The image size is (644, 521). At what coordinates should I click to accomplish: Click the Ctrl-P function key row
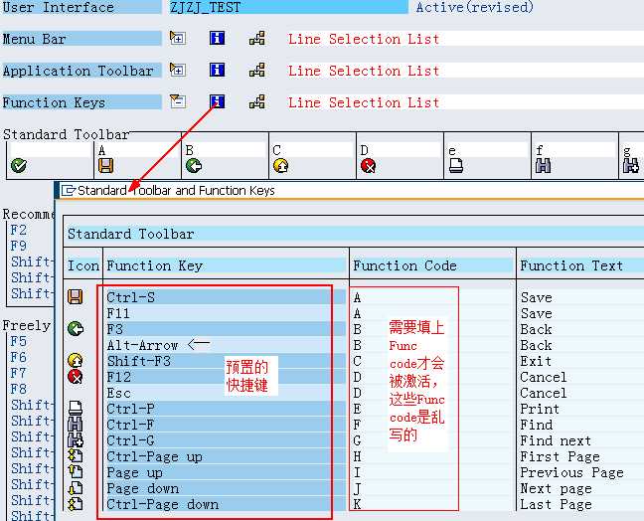click(224, 409)
